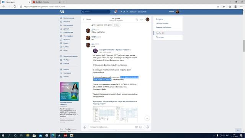Open the chat actions three-dot menu

pos(142,20)
